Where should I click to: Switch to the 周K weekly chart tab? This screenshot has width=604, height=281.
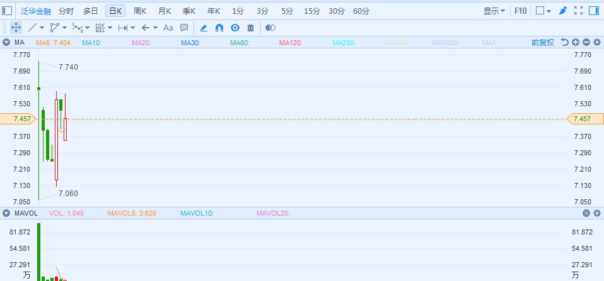pyautogui.click(x=140, y=11)
